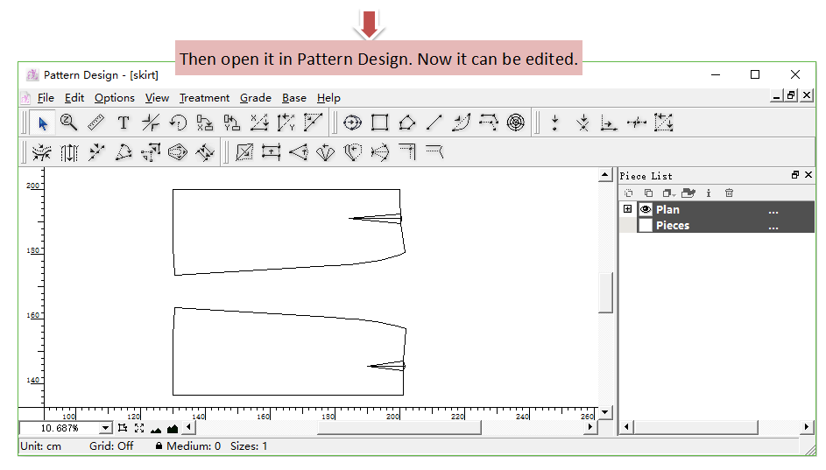Click the ellipsis button beside Pieces
The height and width of the screenshot is (470, 826).
point(773,226)
